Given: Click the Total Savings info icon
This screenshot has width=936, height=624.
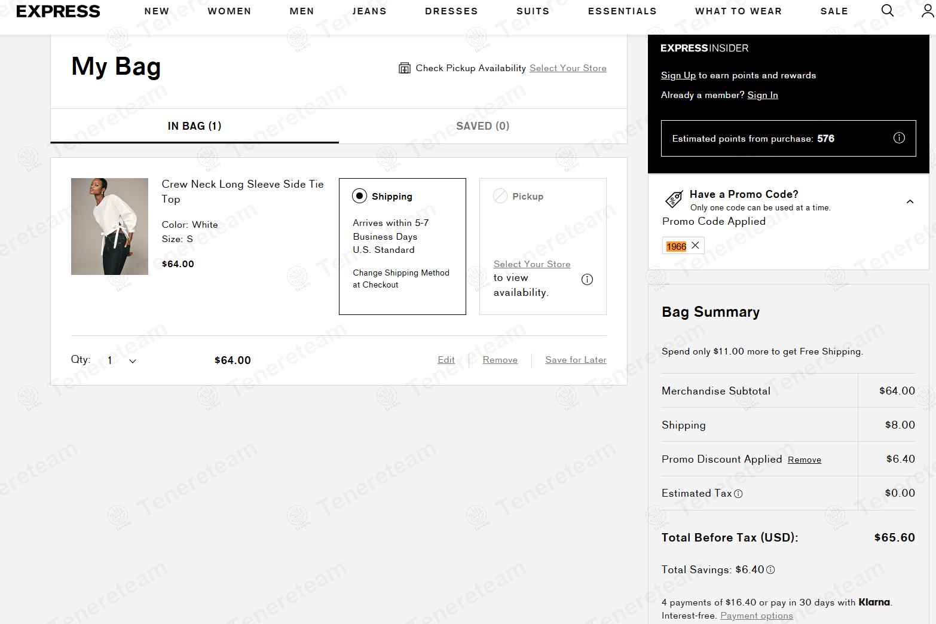Looking at the screenshot, I should pyautogui.click(x=770, y=570).
